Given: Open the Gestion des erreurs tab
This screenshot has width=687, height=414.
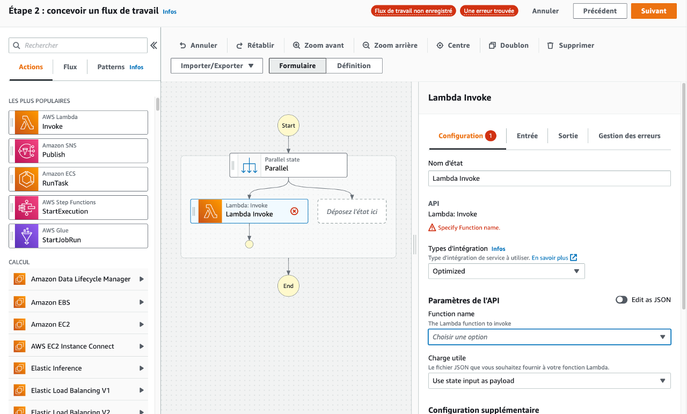Looking at the screenshot, I should [630, 136].
